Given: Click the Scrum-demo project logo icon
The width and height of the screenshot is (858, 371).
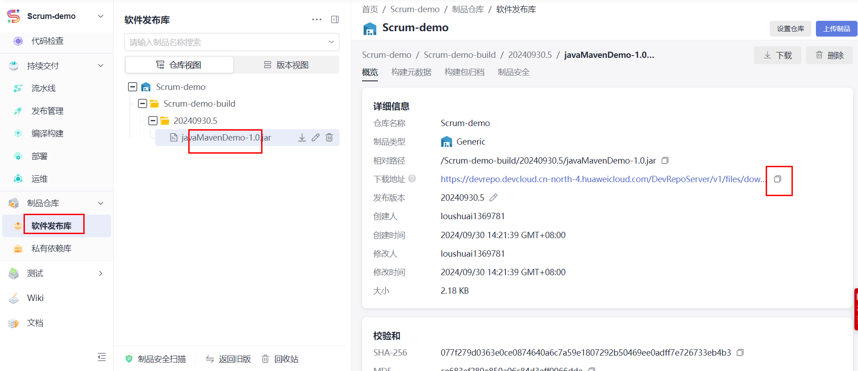Looking at the screenshot, I should pos(14,16).
